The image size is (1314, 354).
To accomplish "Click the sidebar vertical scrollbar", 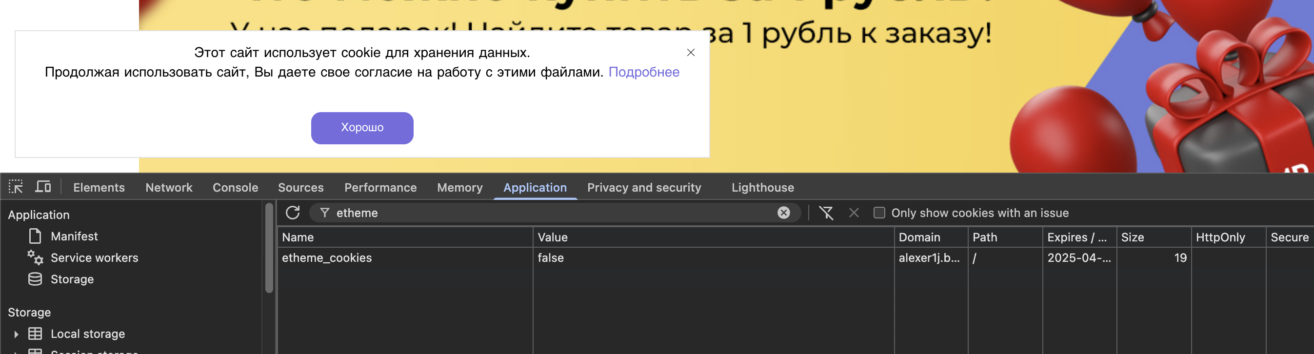I will (269, 248).
